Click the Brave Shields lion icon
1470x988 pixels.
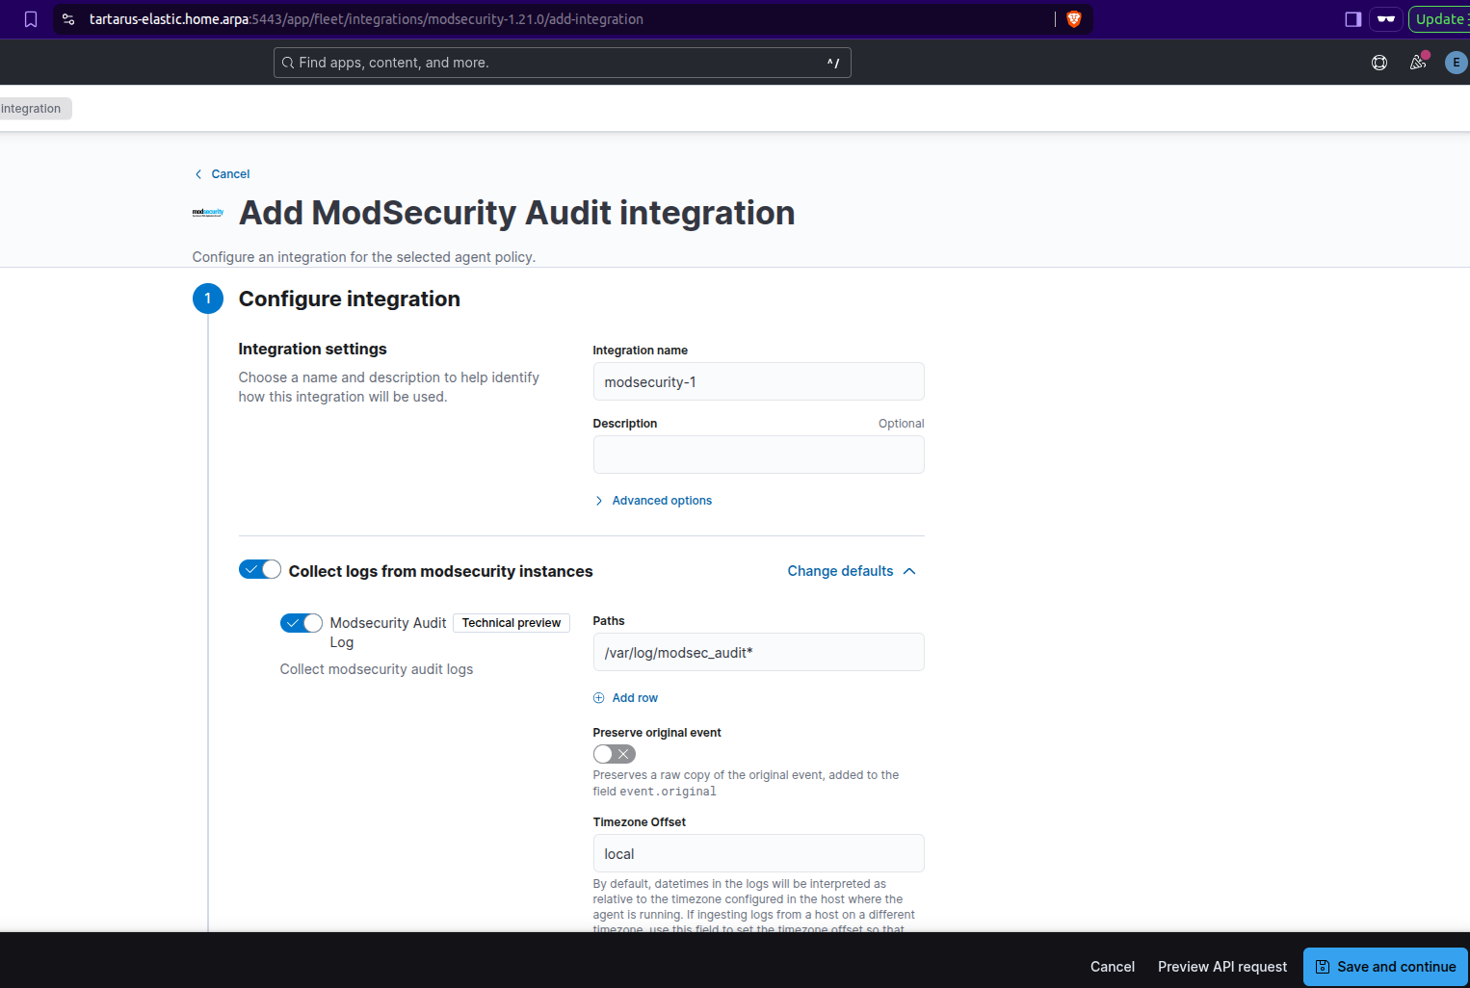click(1074, 19)
